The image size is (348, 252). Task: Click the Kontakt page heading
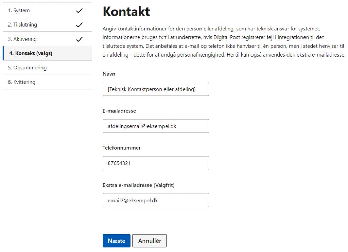(126, 12)
